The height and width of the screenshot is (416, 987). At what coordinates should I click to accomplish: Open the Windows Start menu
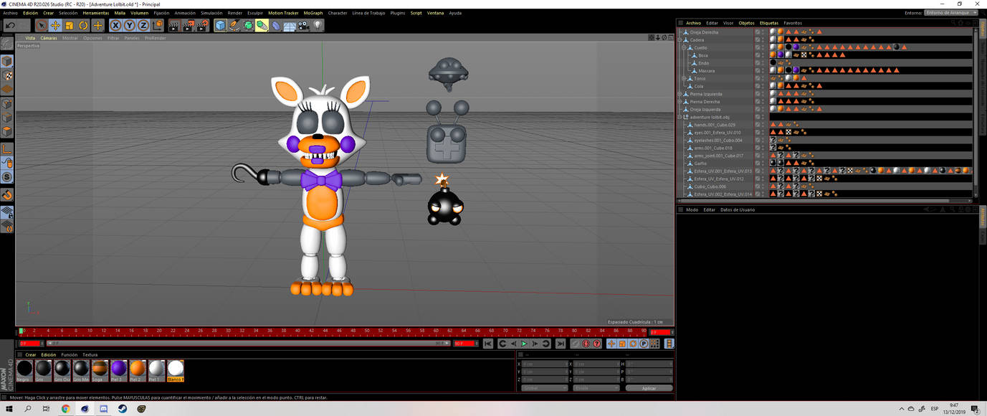coord(9,409)
